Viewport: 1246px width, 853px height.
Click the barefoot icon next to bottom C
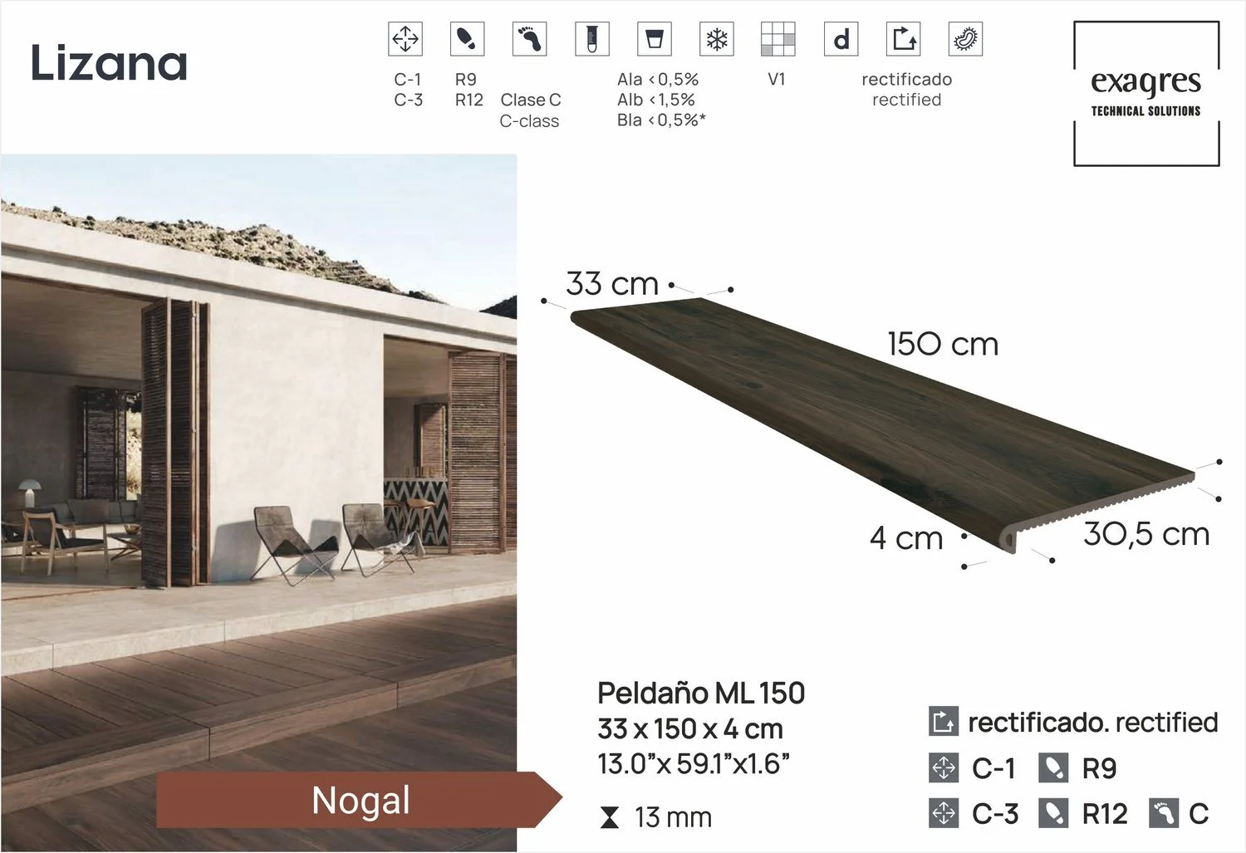pos(1164,813)
